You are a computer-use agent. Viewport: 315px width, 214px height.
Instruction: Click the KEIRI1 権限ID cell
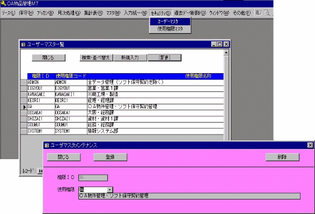[x=41, y=101]
